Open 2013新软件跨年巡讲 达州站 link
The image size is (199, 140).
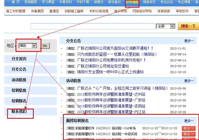[x=111, y=94]
